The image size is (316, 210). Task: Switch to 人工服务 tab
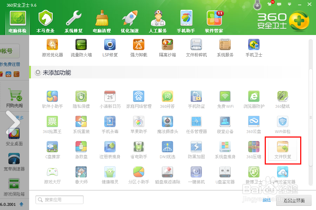[x=158, y=22]
